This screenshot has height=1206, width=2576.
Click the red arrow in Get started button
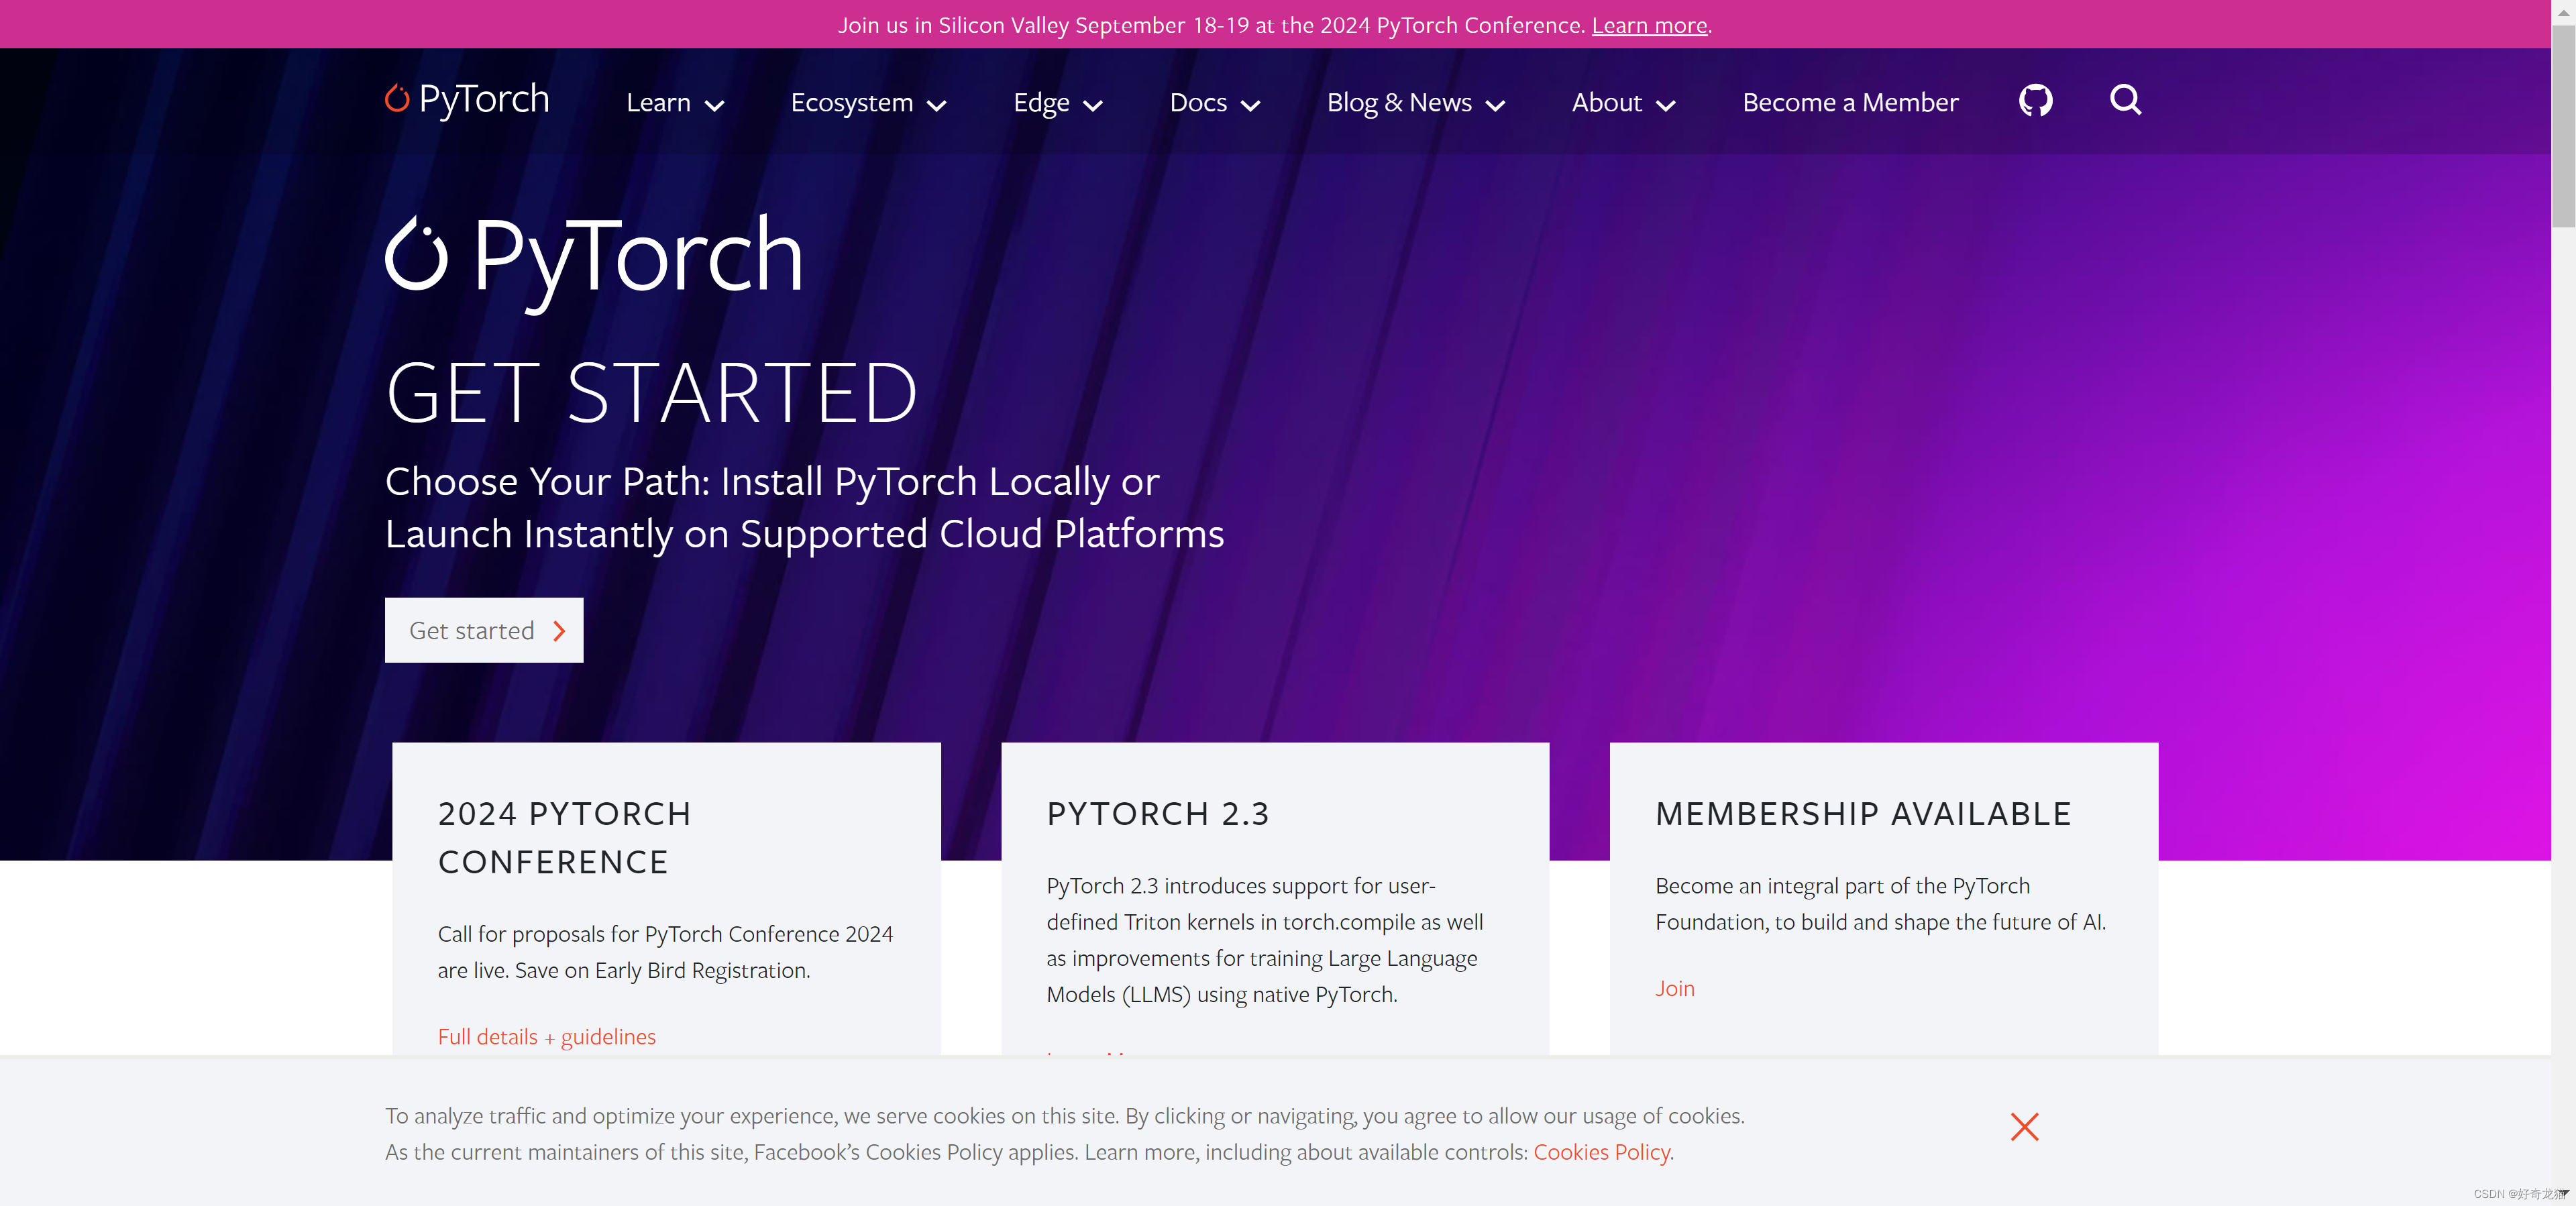click(559, 631)
